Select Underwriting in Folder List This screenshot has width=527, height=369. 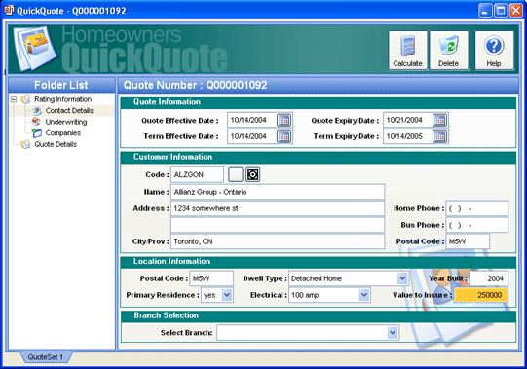tap(66, 122)
